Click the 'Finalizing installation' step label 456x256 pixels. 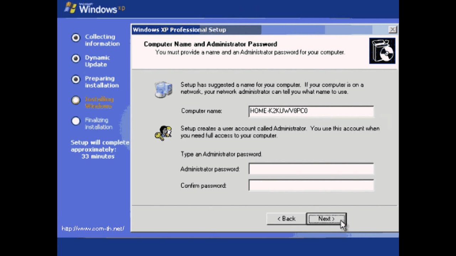tap(99, 123)
